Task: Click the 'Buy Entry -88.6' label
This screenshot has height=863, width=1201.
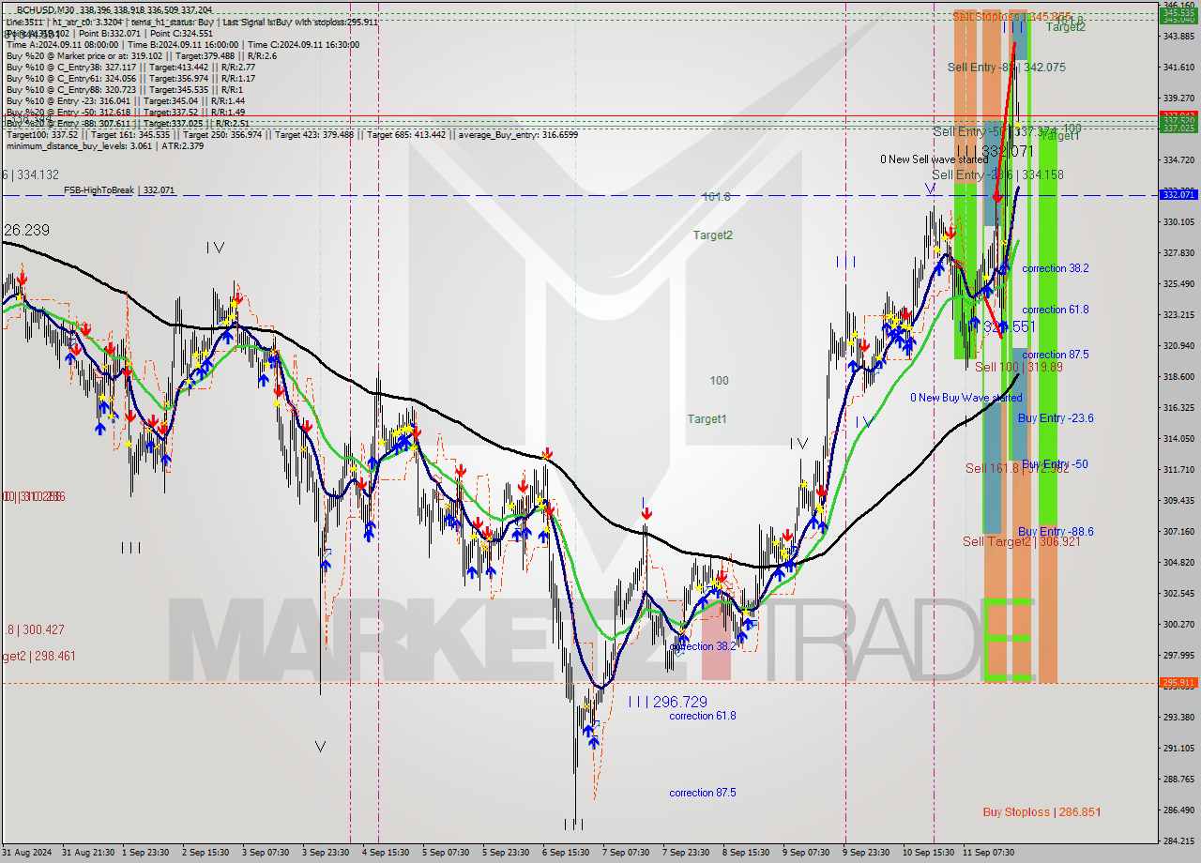Action: 1056,532
